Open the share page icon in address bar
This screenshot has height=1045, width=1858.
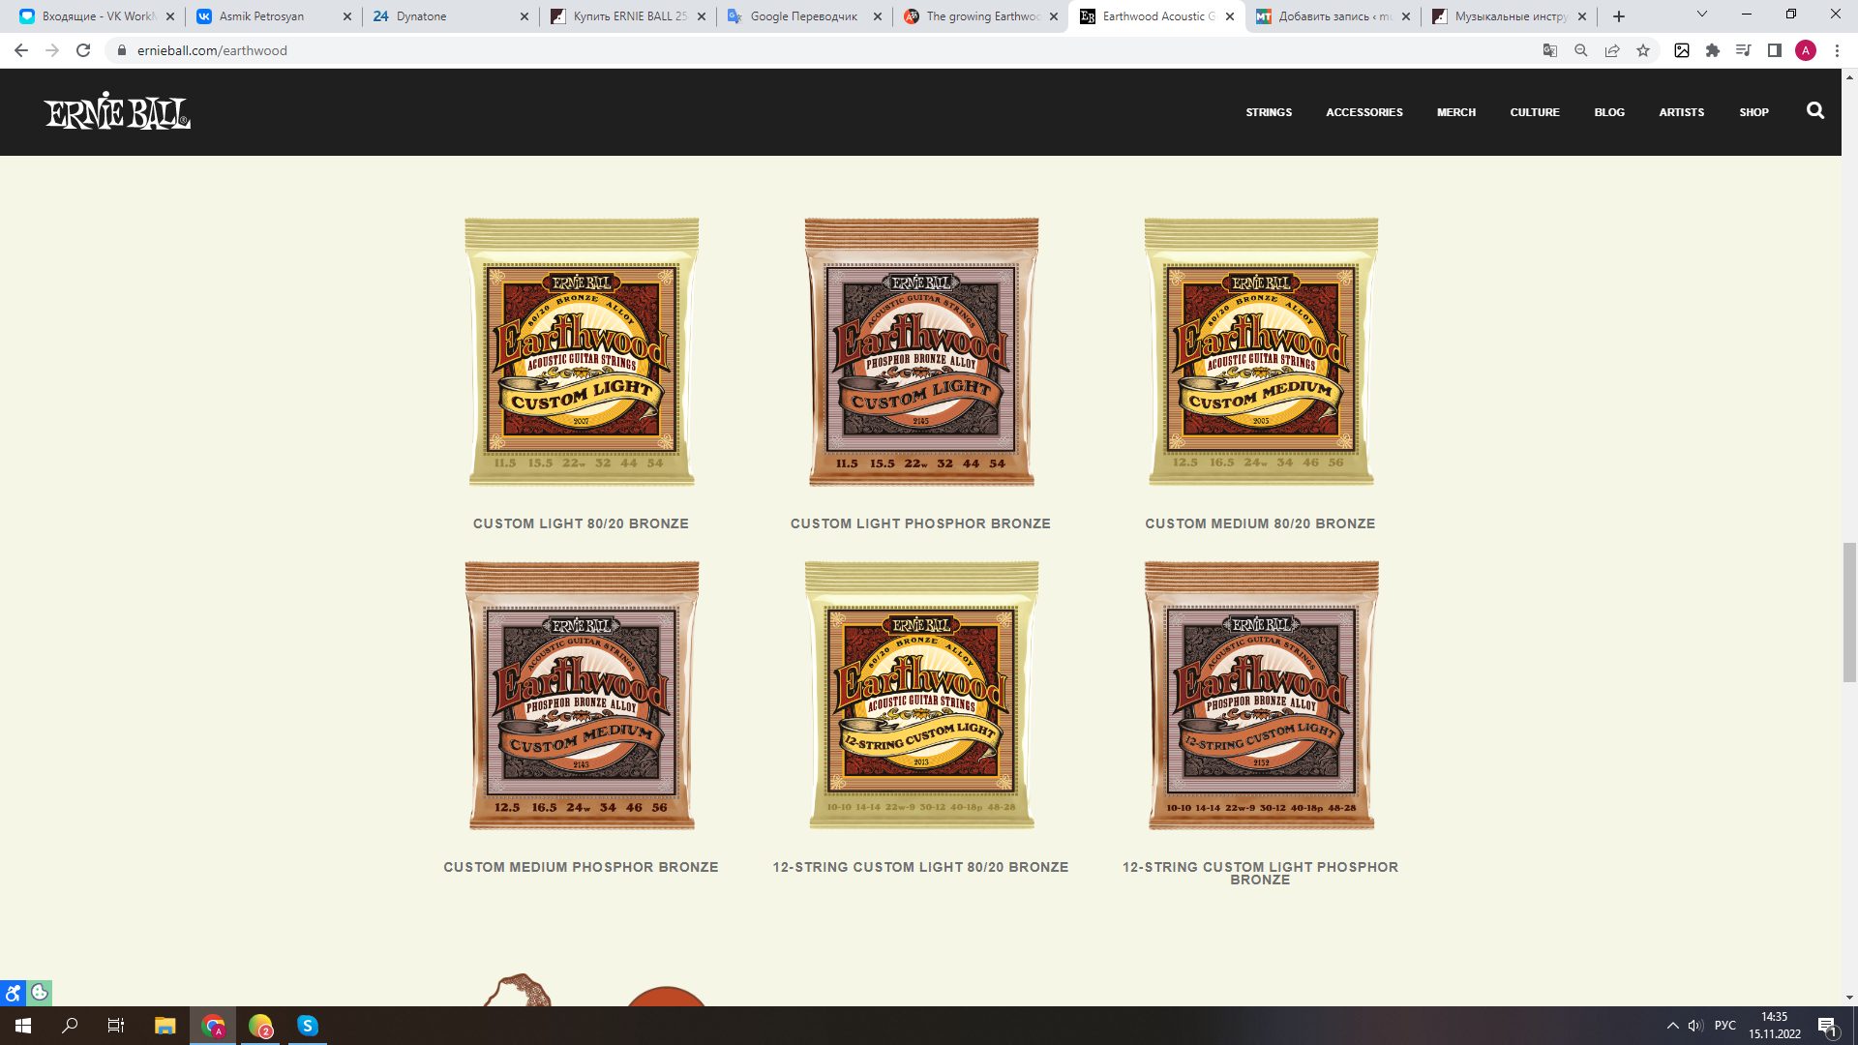click(1612, 50)
